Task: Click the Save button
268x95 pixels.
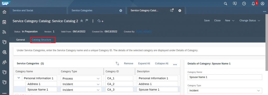Action: coord(207,20)
